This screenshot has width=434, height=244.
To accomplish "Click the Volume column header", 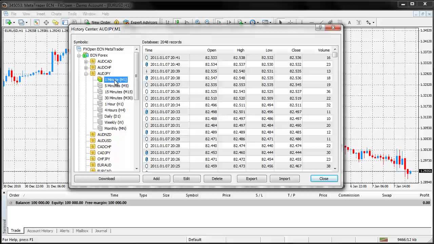I will [x=324, y=50].
